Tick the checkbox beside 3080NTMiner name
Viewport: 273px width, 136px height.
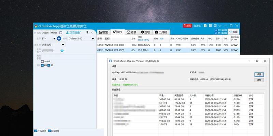click(61, 33)
